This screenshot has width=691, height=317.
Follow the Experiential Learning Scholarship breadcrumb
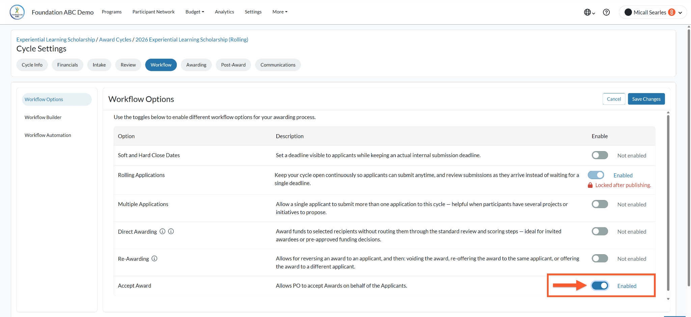tap(56, 39)
